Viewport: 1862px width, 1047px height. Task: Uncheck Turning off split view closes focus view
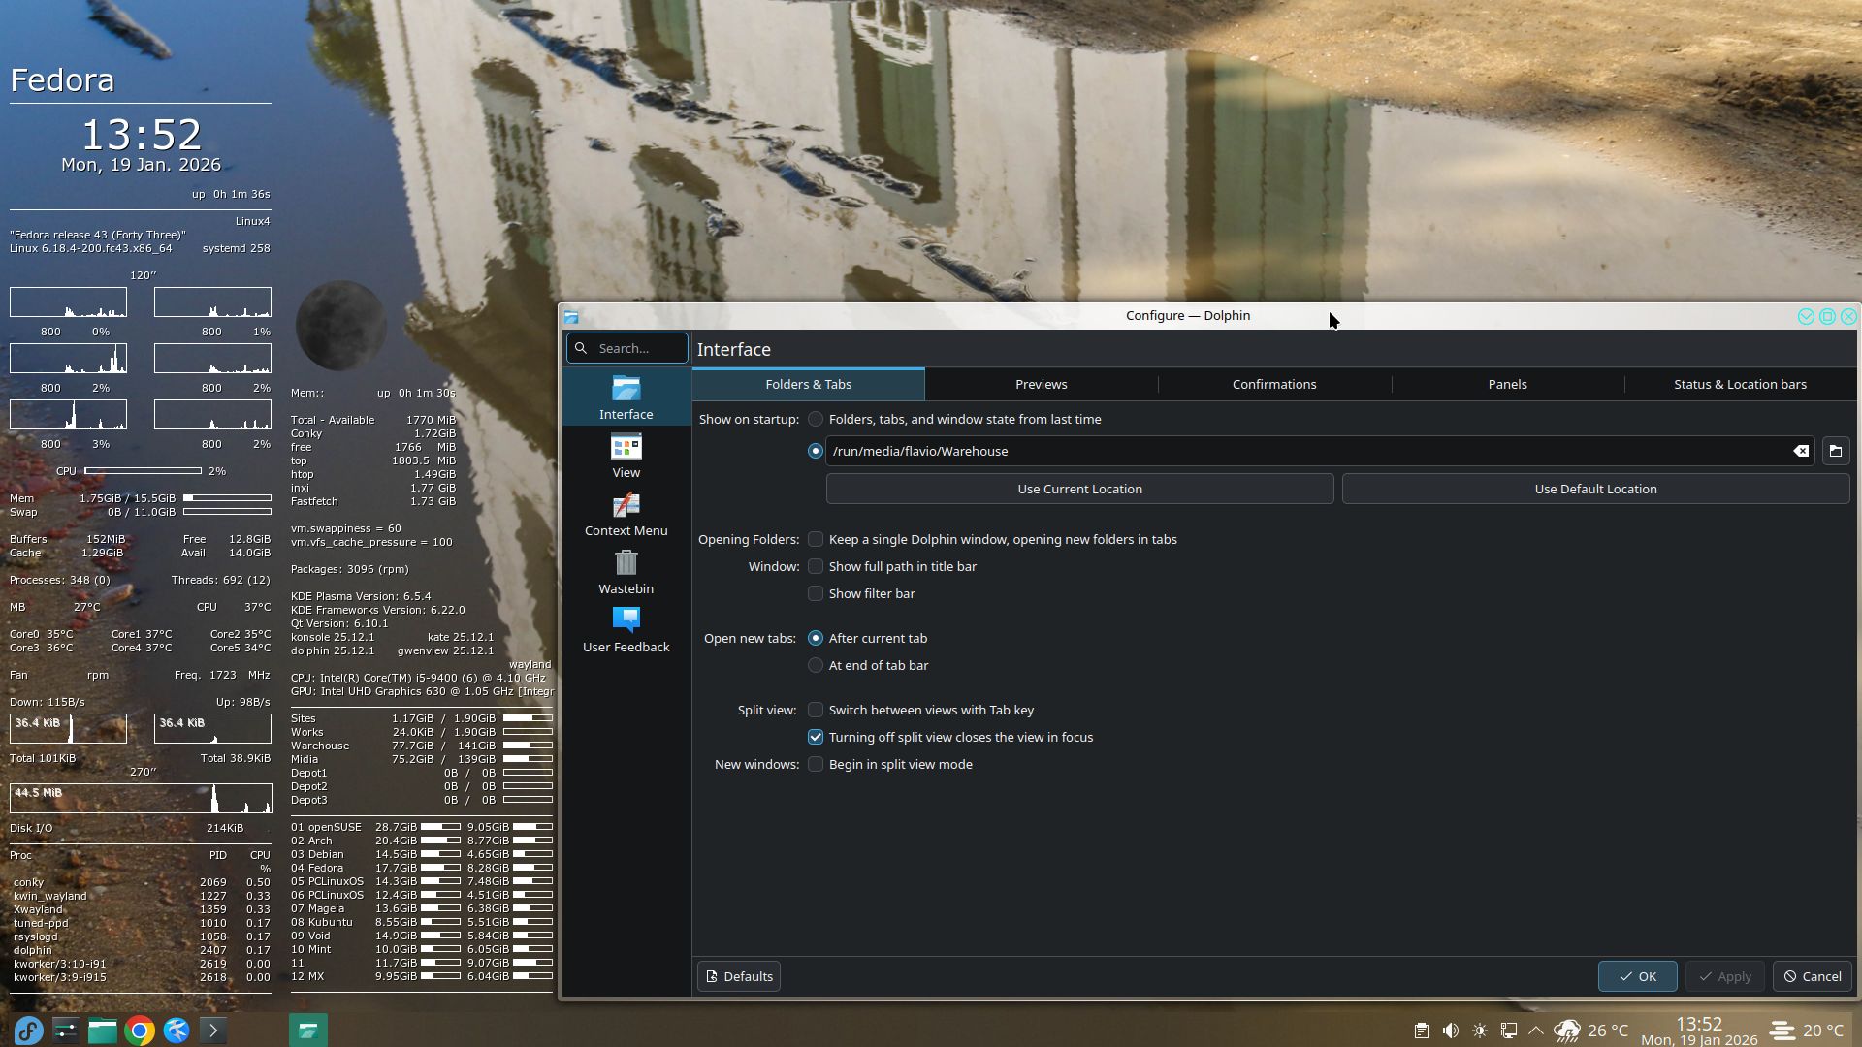point(816,737)
